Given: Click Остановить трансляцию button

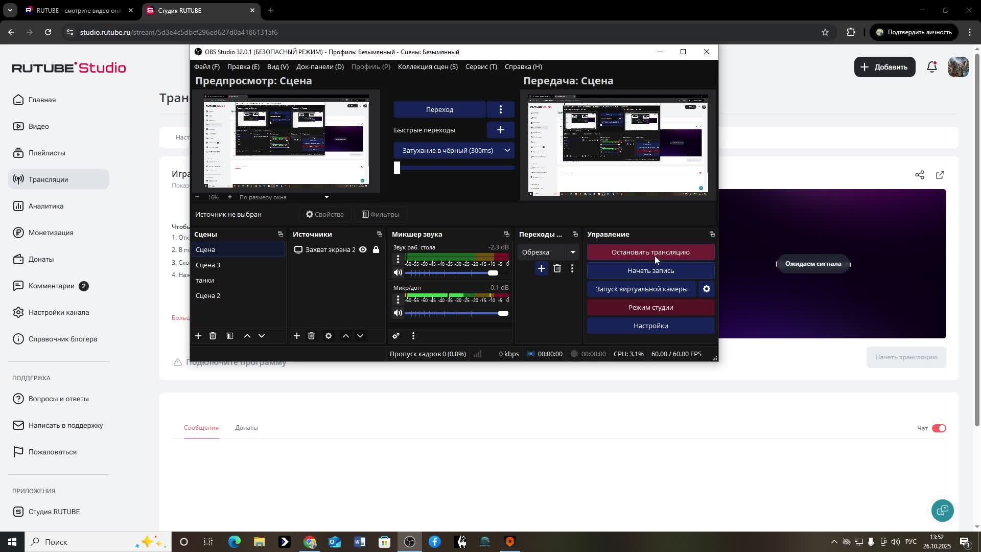Looking at the screenshot, I should (650, 252).
